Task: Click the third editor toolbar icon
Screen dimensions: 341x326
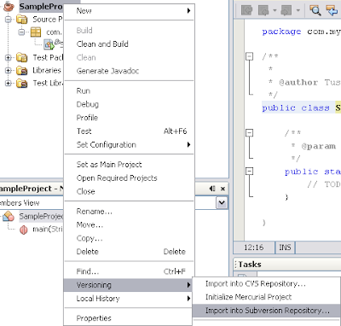Action: [x=286, y=10]
